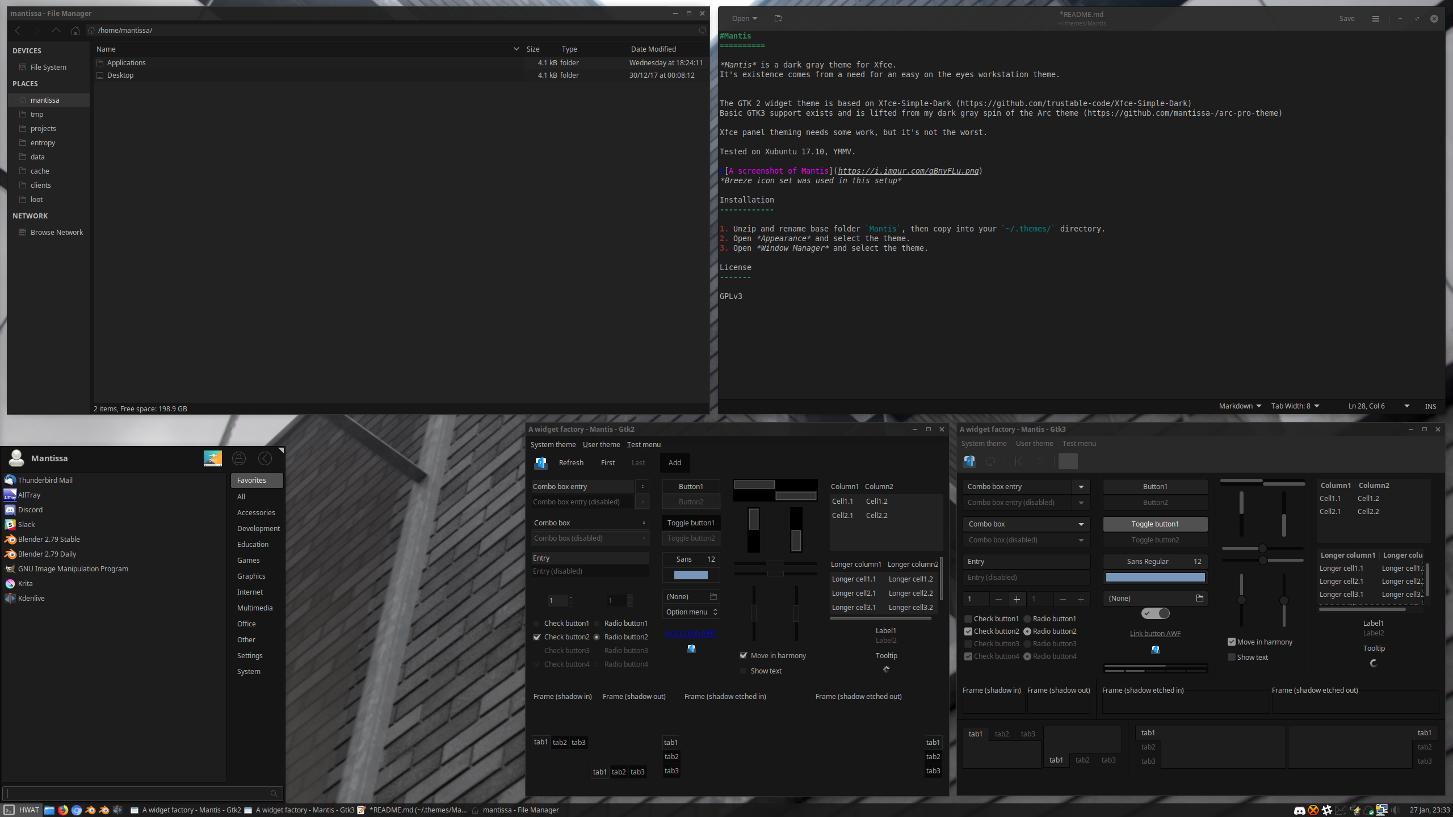
Task: Click the lock screen icon in Whisker menu
Action: point(239,458)
